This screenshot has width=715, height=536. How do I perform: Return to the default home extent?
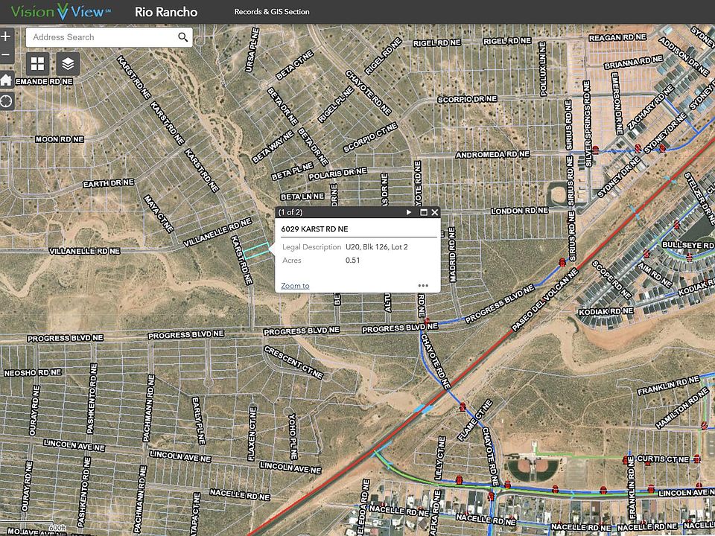(6, 80)
